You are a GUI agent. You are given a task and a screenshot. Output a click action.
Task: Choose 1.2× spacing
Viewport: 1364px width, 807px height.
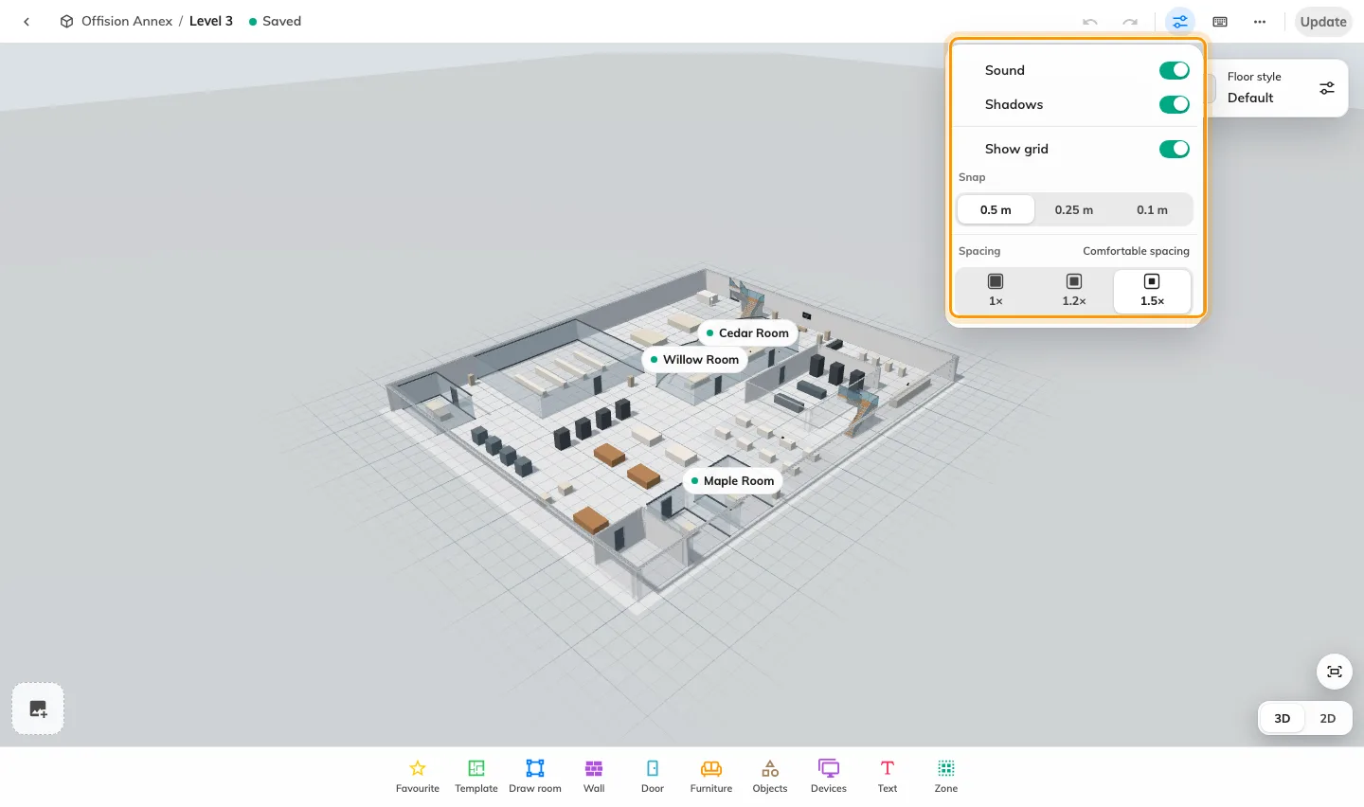[1074, 290]
